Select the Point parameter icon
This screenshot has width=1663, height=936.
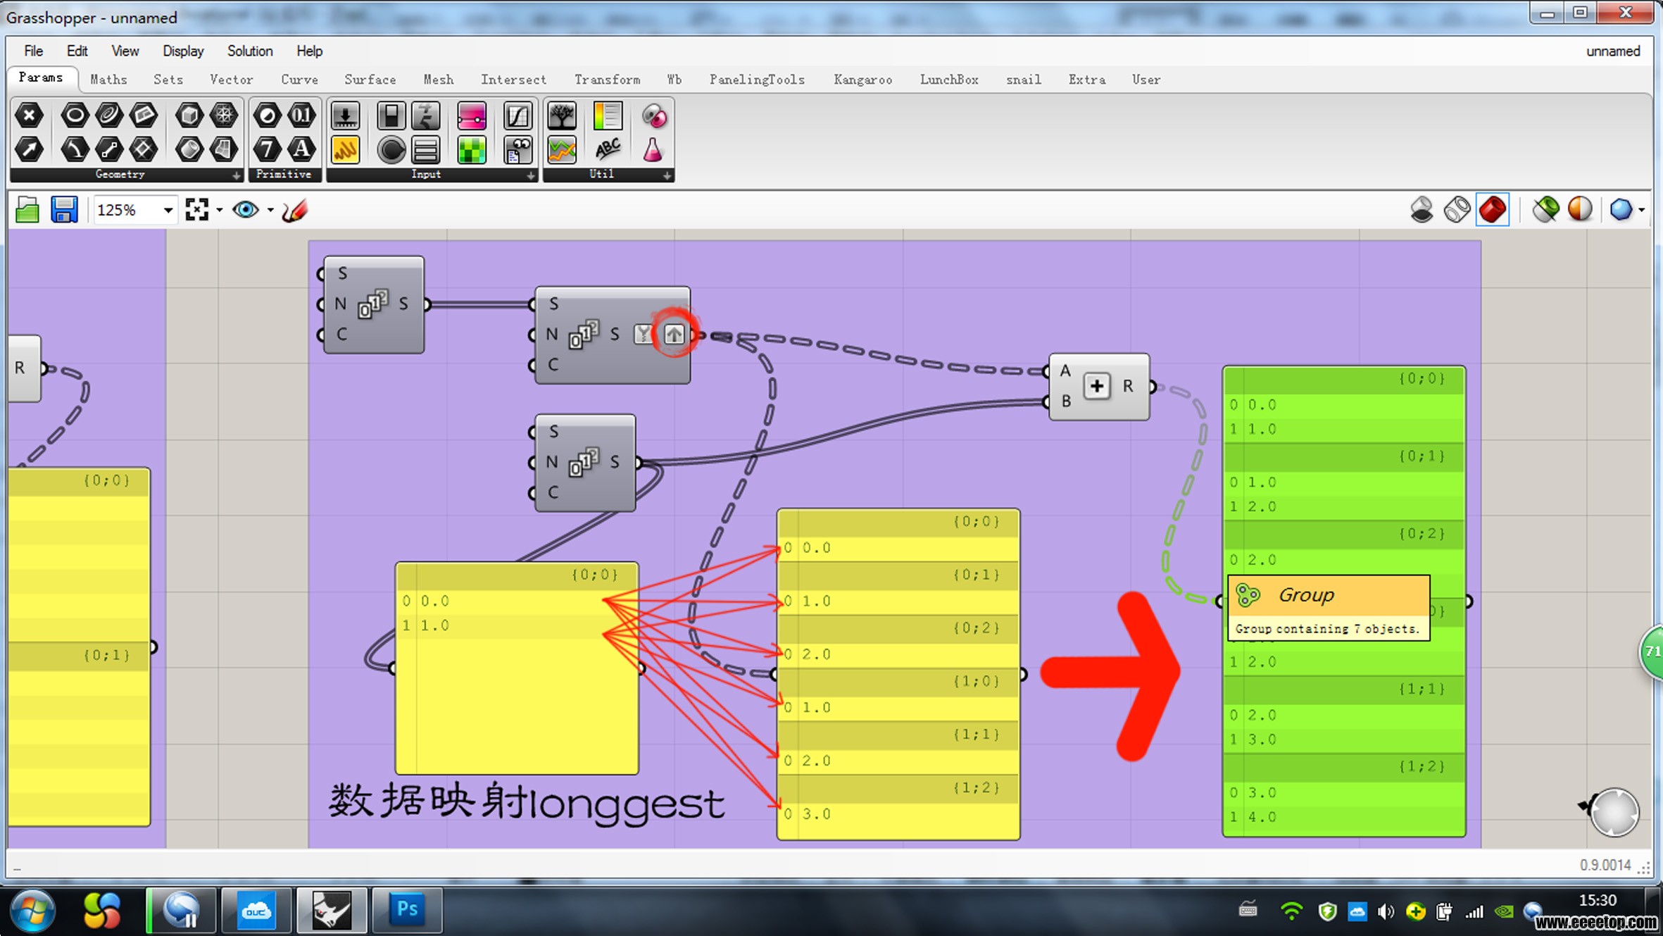(30, 116)
